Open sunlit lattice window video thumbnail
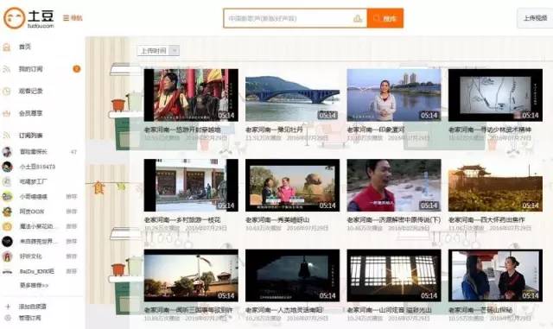The width and height of the screenshot is (553, 329). [x=394, y=275]
